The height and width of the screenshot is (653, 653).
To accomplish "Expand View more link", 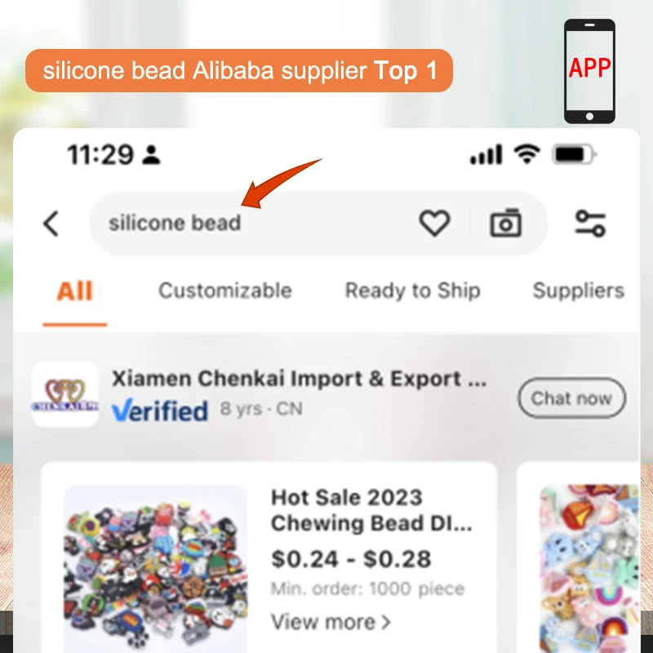I will point(331,622).
